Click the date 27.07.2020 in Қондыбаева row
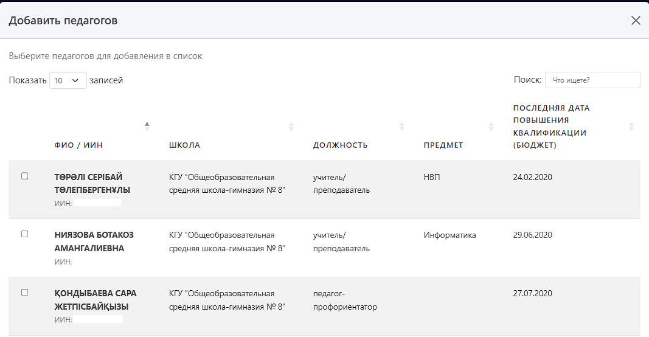Viewport: 649px width, 337px height. pyautogui.click(x=532, y=293)
